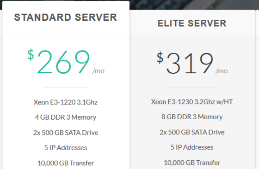This screenshot has height=169, width=259.
Task: Select the Standard Server plan heading
Action: point(66,17)
